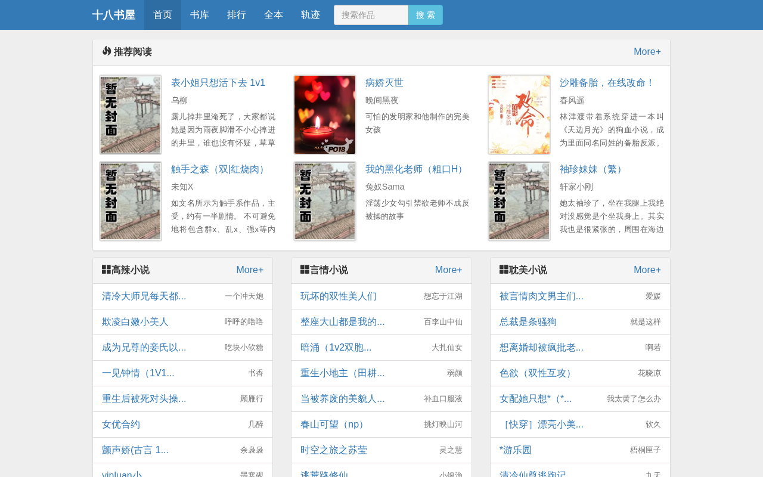Open the novel 整座大山都是我的...
The width and height of the screenshot is (763, 477).
(343, 322)
